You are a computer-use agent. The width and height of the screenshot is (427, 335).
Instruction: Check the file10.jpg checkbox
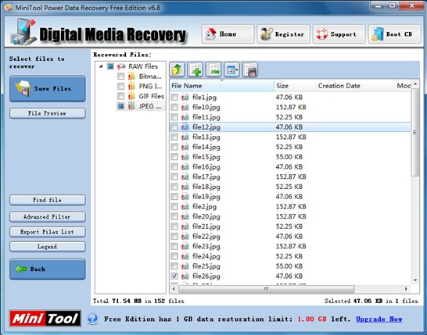click(x=174, y=107)
